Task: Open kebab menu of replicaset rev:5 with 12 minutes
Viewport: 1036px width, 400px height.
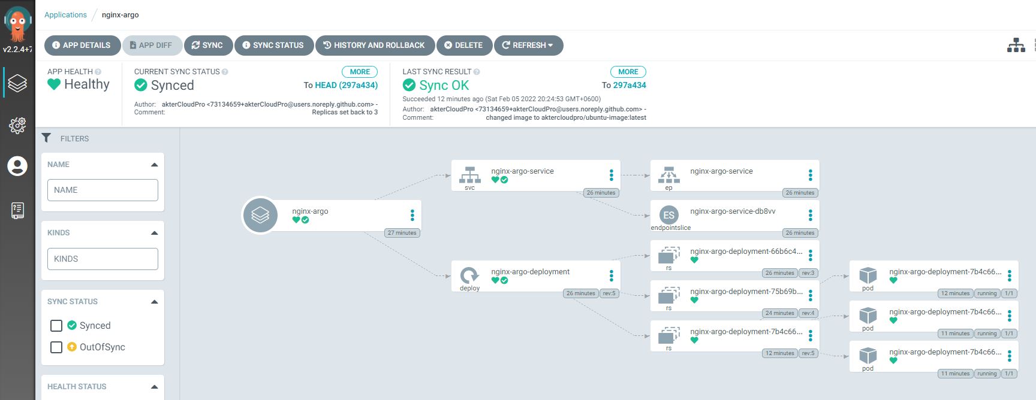Action: 810,335
